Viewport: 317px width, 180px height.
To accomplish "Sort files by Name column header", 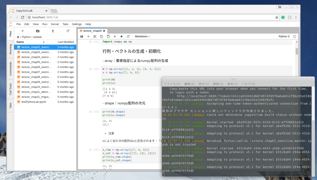I will click(x=31, y=42).
